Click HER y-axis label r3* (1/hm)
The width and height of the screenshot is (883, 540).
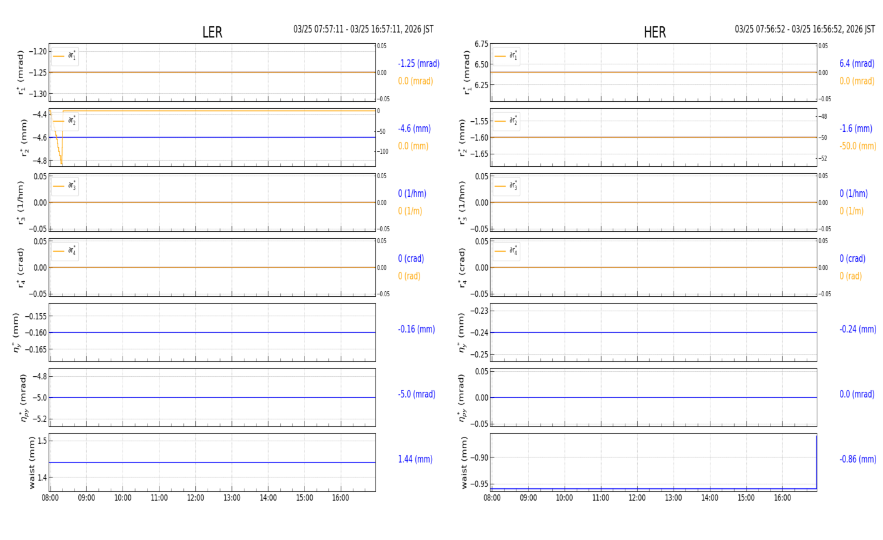coord(462,202)
